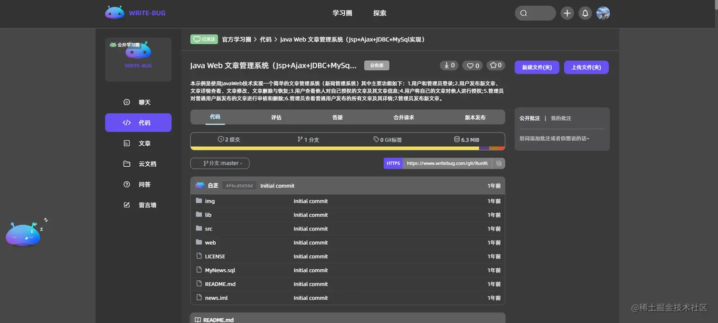Click the 公有库 badge
The height and width of the screenshot is (323, 718).
point(377,66)
